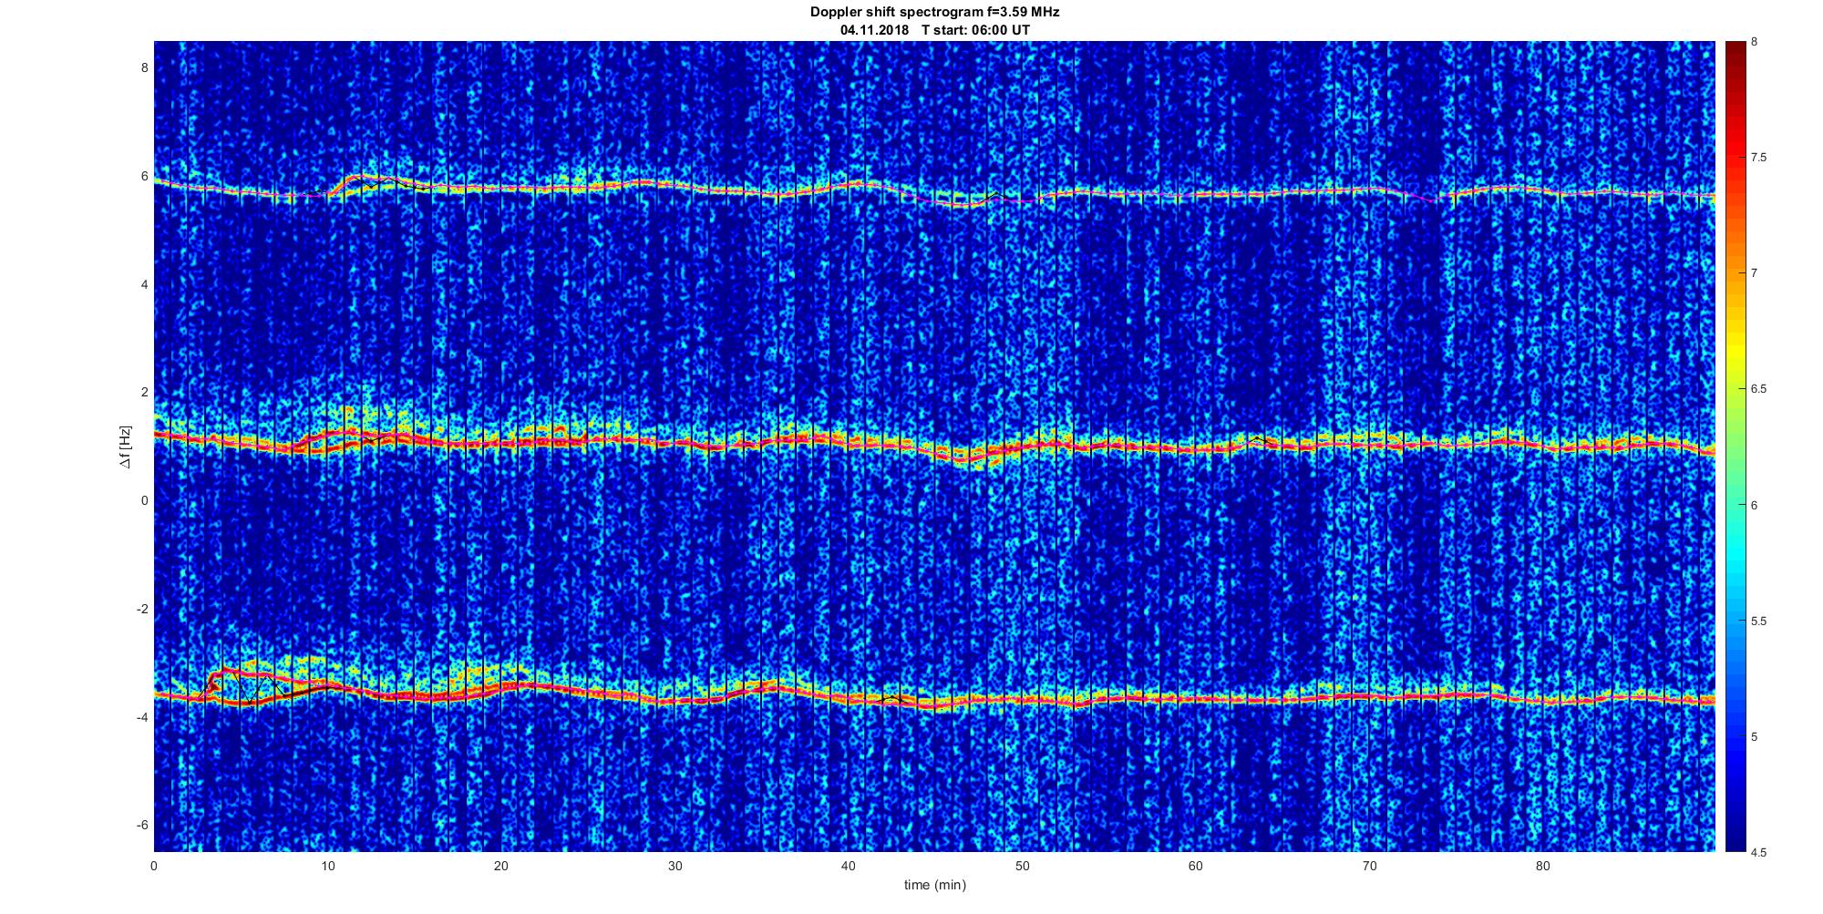Click the plot title 'Doppler shift spectrogram f=3.59 MHz'
Image resolution: width=1823 pixels, height=914 pixels.
pyautogui.click(x=935, y=13)
